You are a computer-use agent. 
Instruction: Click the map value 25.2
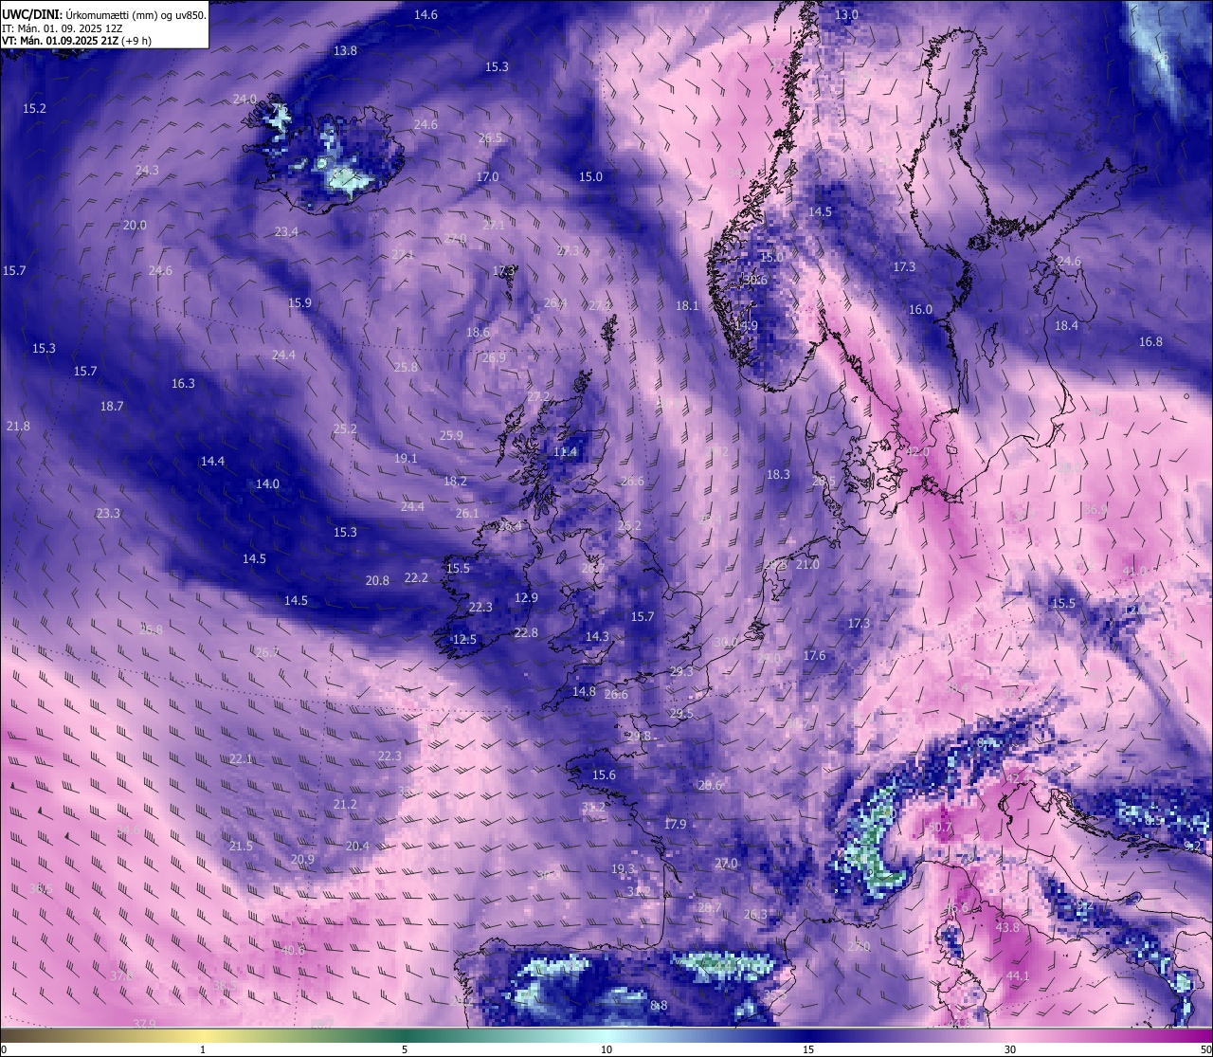tap(345, 428)
